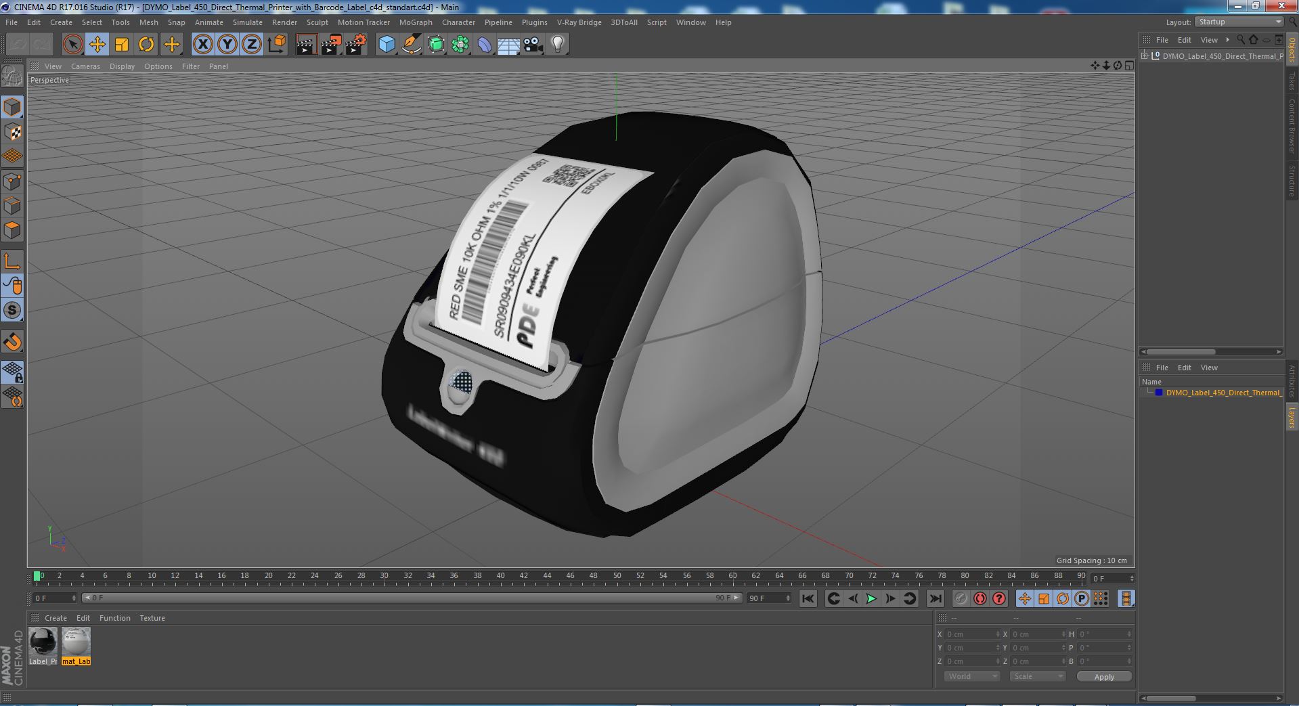Select the Scale tool
This screenshot has width=1299, height=706.
pos(122,45)
